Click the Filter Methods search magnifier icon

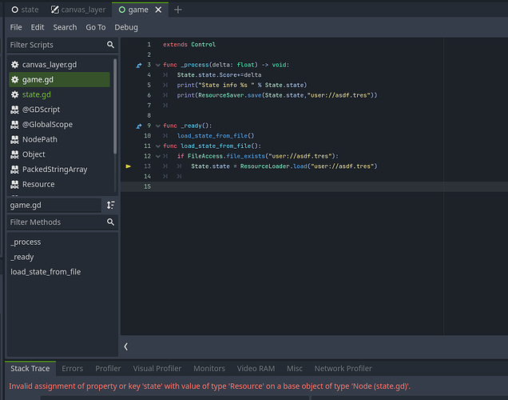pyautogui.click(x=110, y=222)
